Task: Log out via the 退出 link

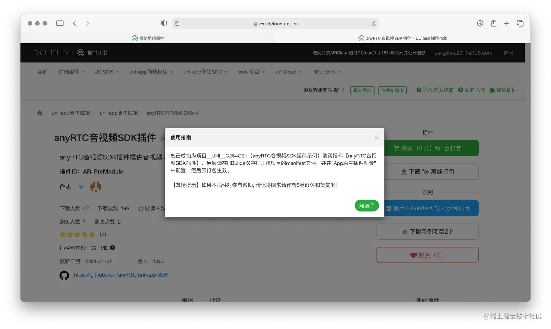Action: pos(508,53)
